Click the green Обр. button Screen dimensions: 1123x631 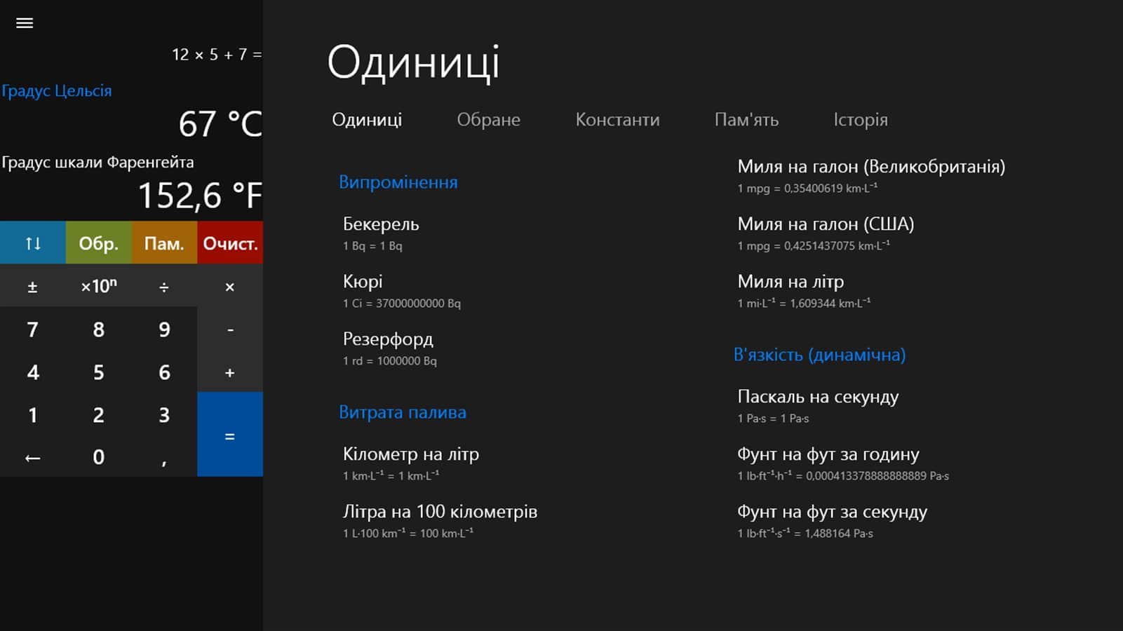(98, 243)
